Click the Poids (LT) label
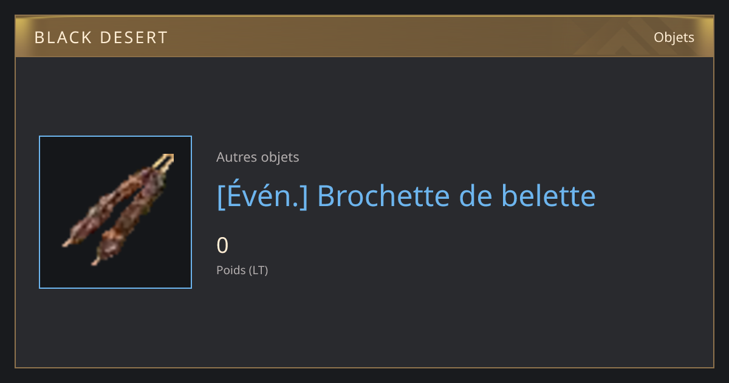 click(x=242, y=270)
